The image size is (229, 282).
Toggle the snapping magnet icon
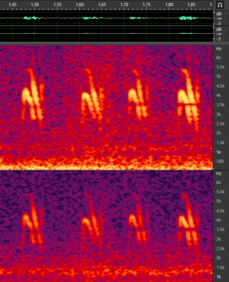[220, 5]
